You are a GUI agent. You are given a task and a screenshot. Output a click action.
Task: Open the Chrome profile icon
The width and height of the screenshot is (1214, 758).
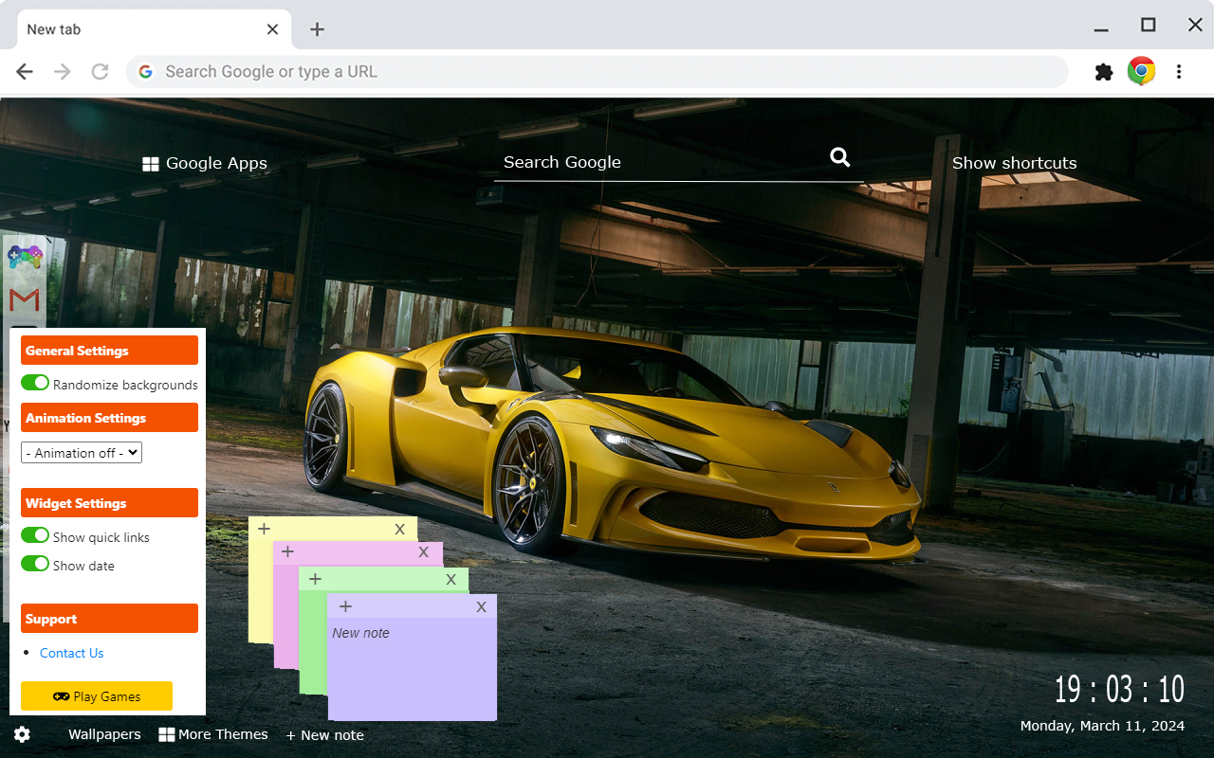(x=1141, y=72)
